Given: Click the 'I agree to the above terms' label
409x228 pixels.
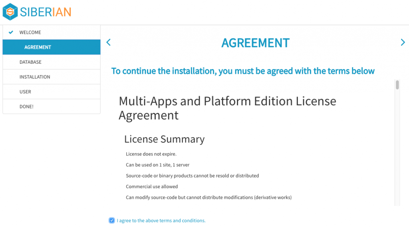Looking at the screenshot, I should (x=161, y=220).
